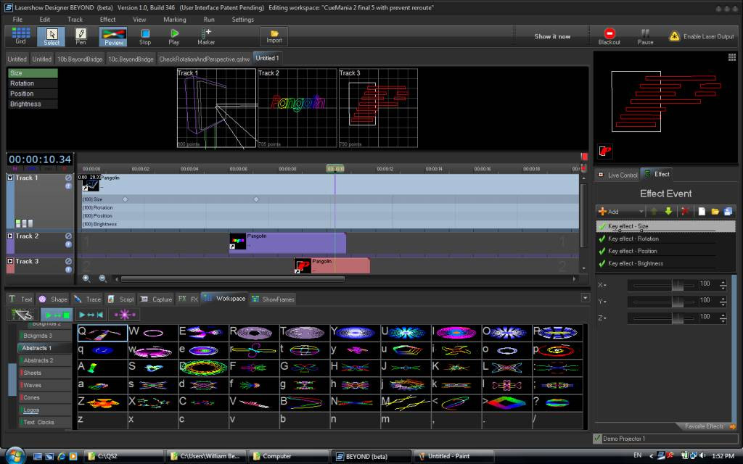Select the Waves category in workspace list

[x=33, y=386]
